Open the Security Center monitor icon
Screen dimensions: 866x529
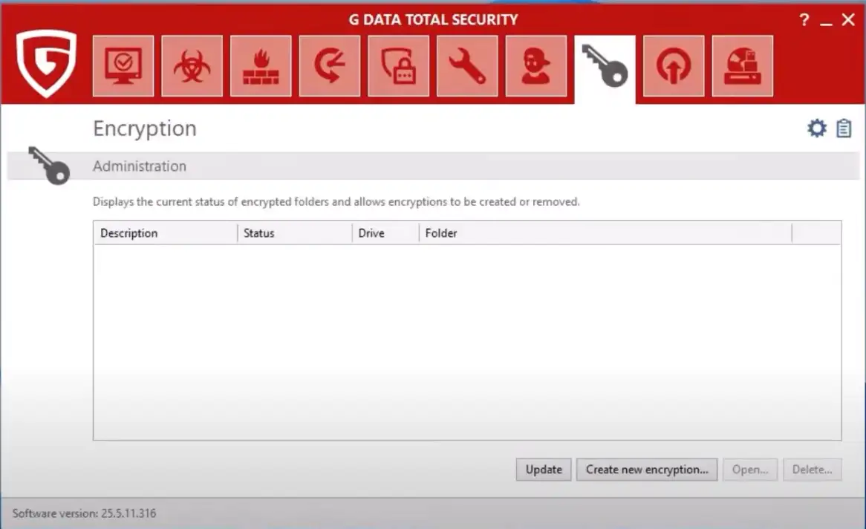[123, 66]
